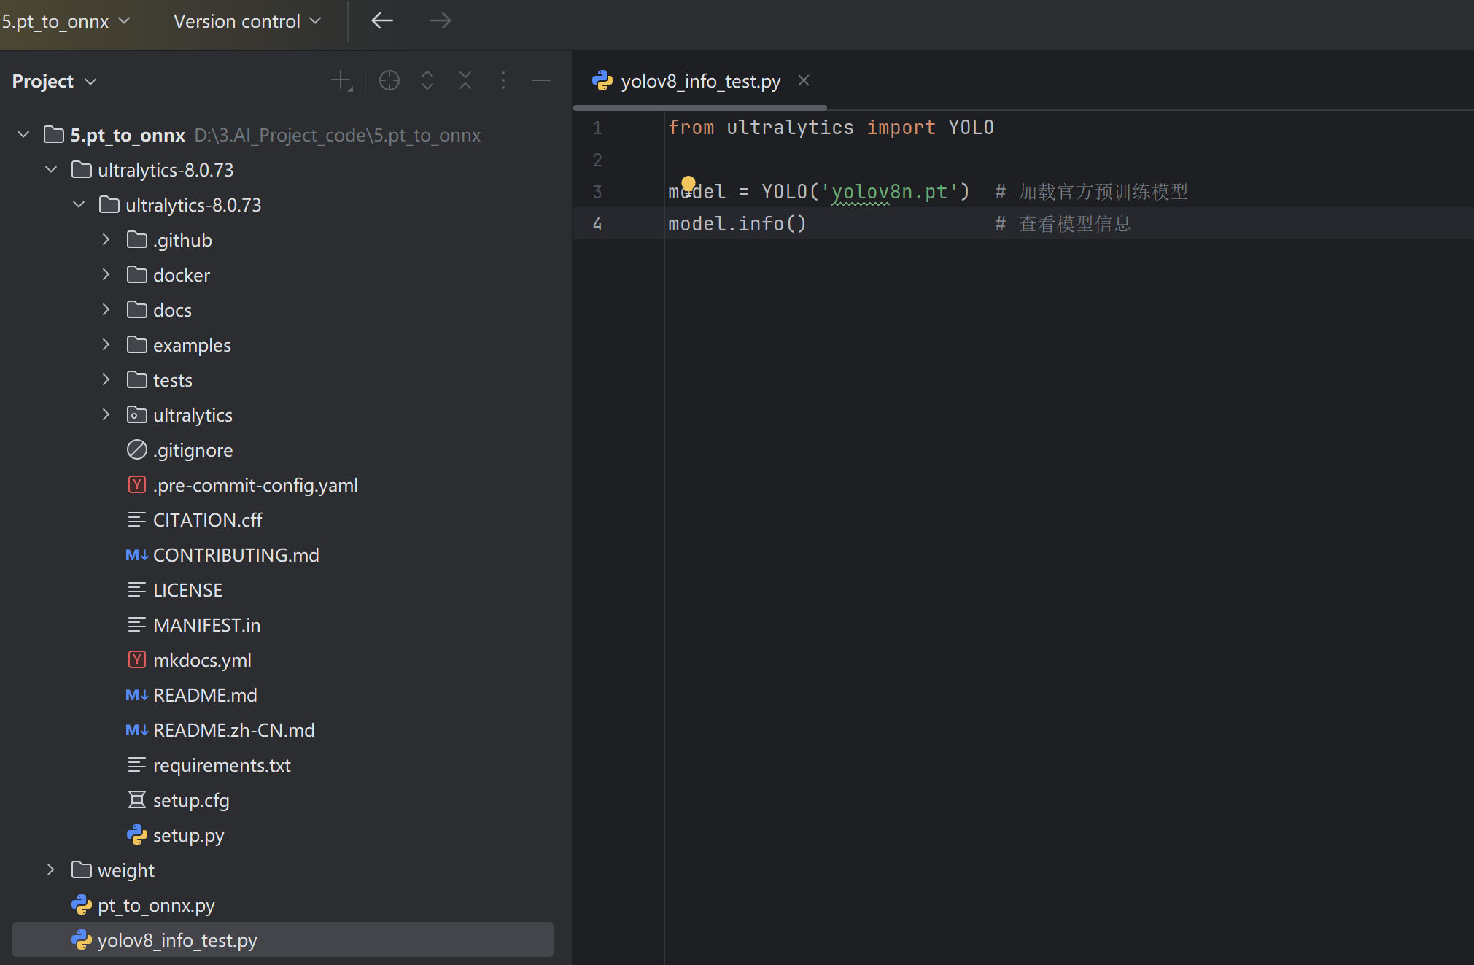Screen dimensions: 1474x965
Task: Expand the weight folder
Action: pyautogui.click(x=50, y=869)
